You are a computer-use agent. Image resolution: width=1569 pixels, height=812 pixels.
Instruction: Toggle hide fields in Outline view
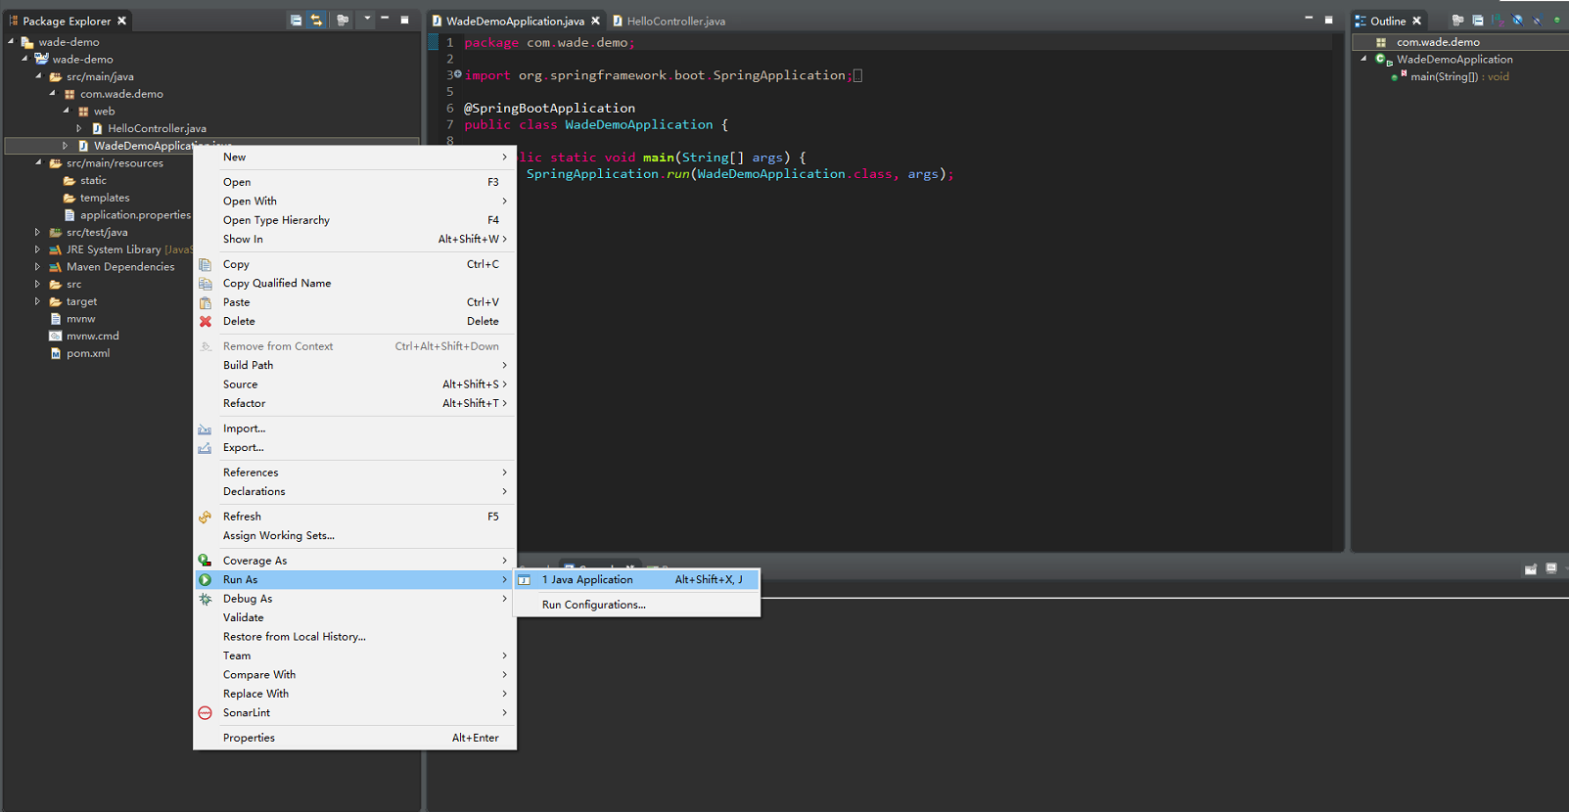[1517, 21]
